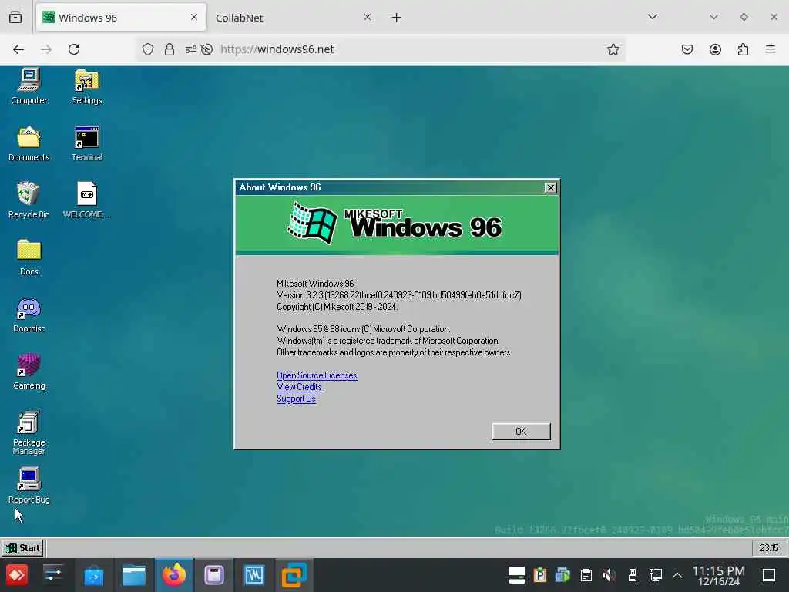This screenshot has width=789, height=592.
Task: Open the network tray icon
Action: pos(655,575)
